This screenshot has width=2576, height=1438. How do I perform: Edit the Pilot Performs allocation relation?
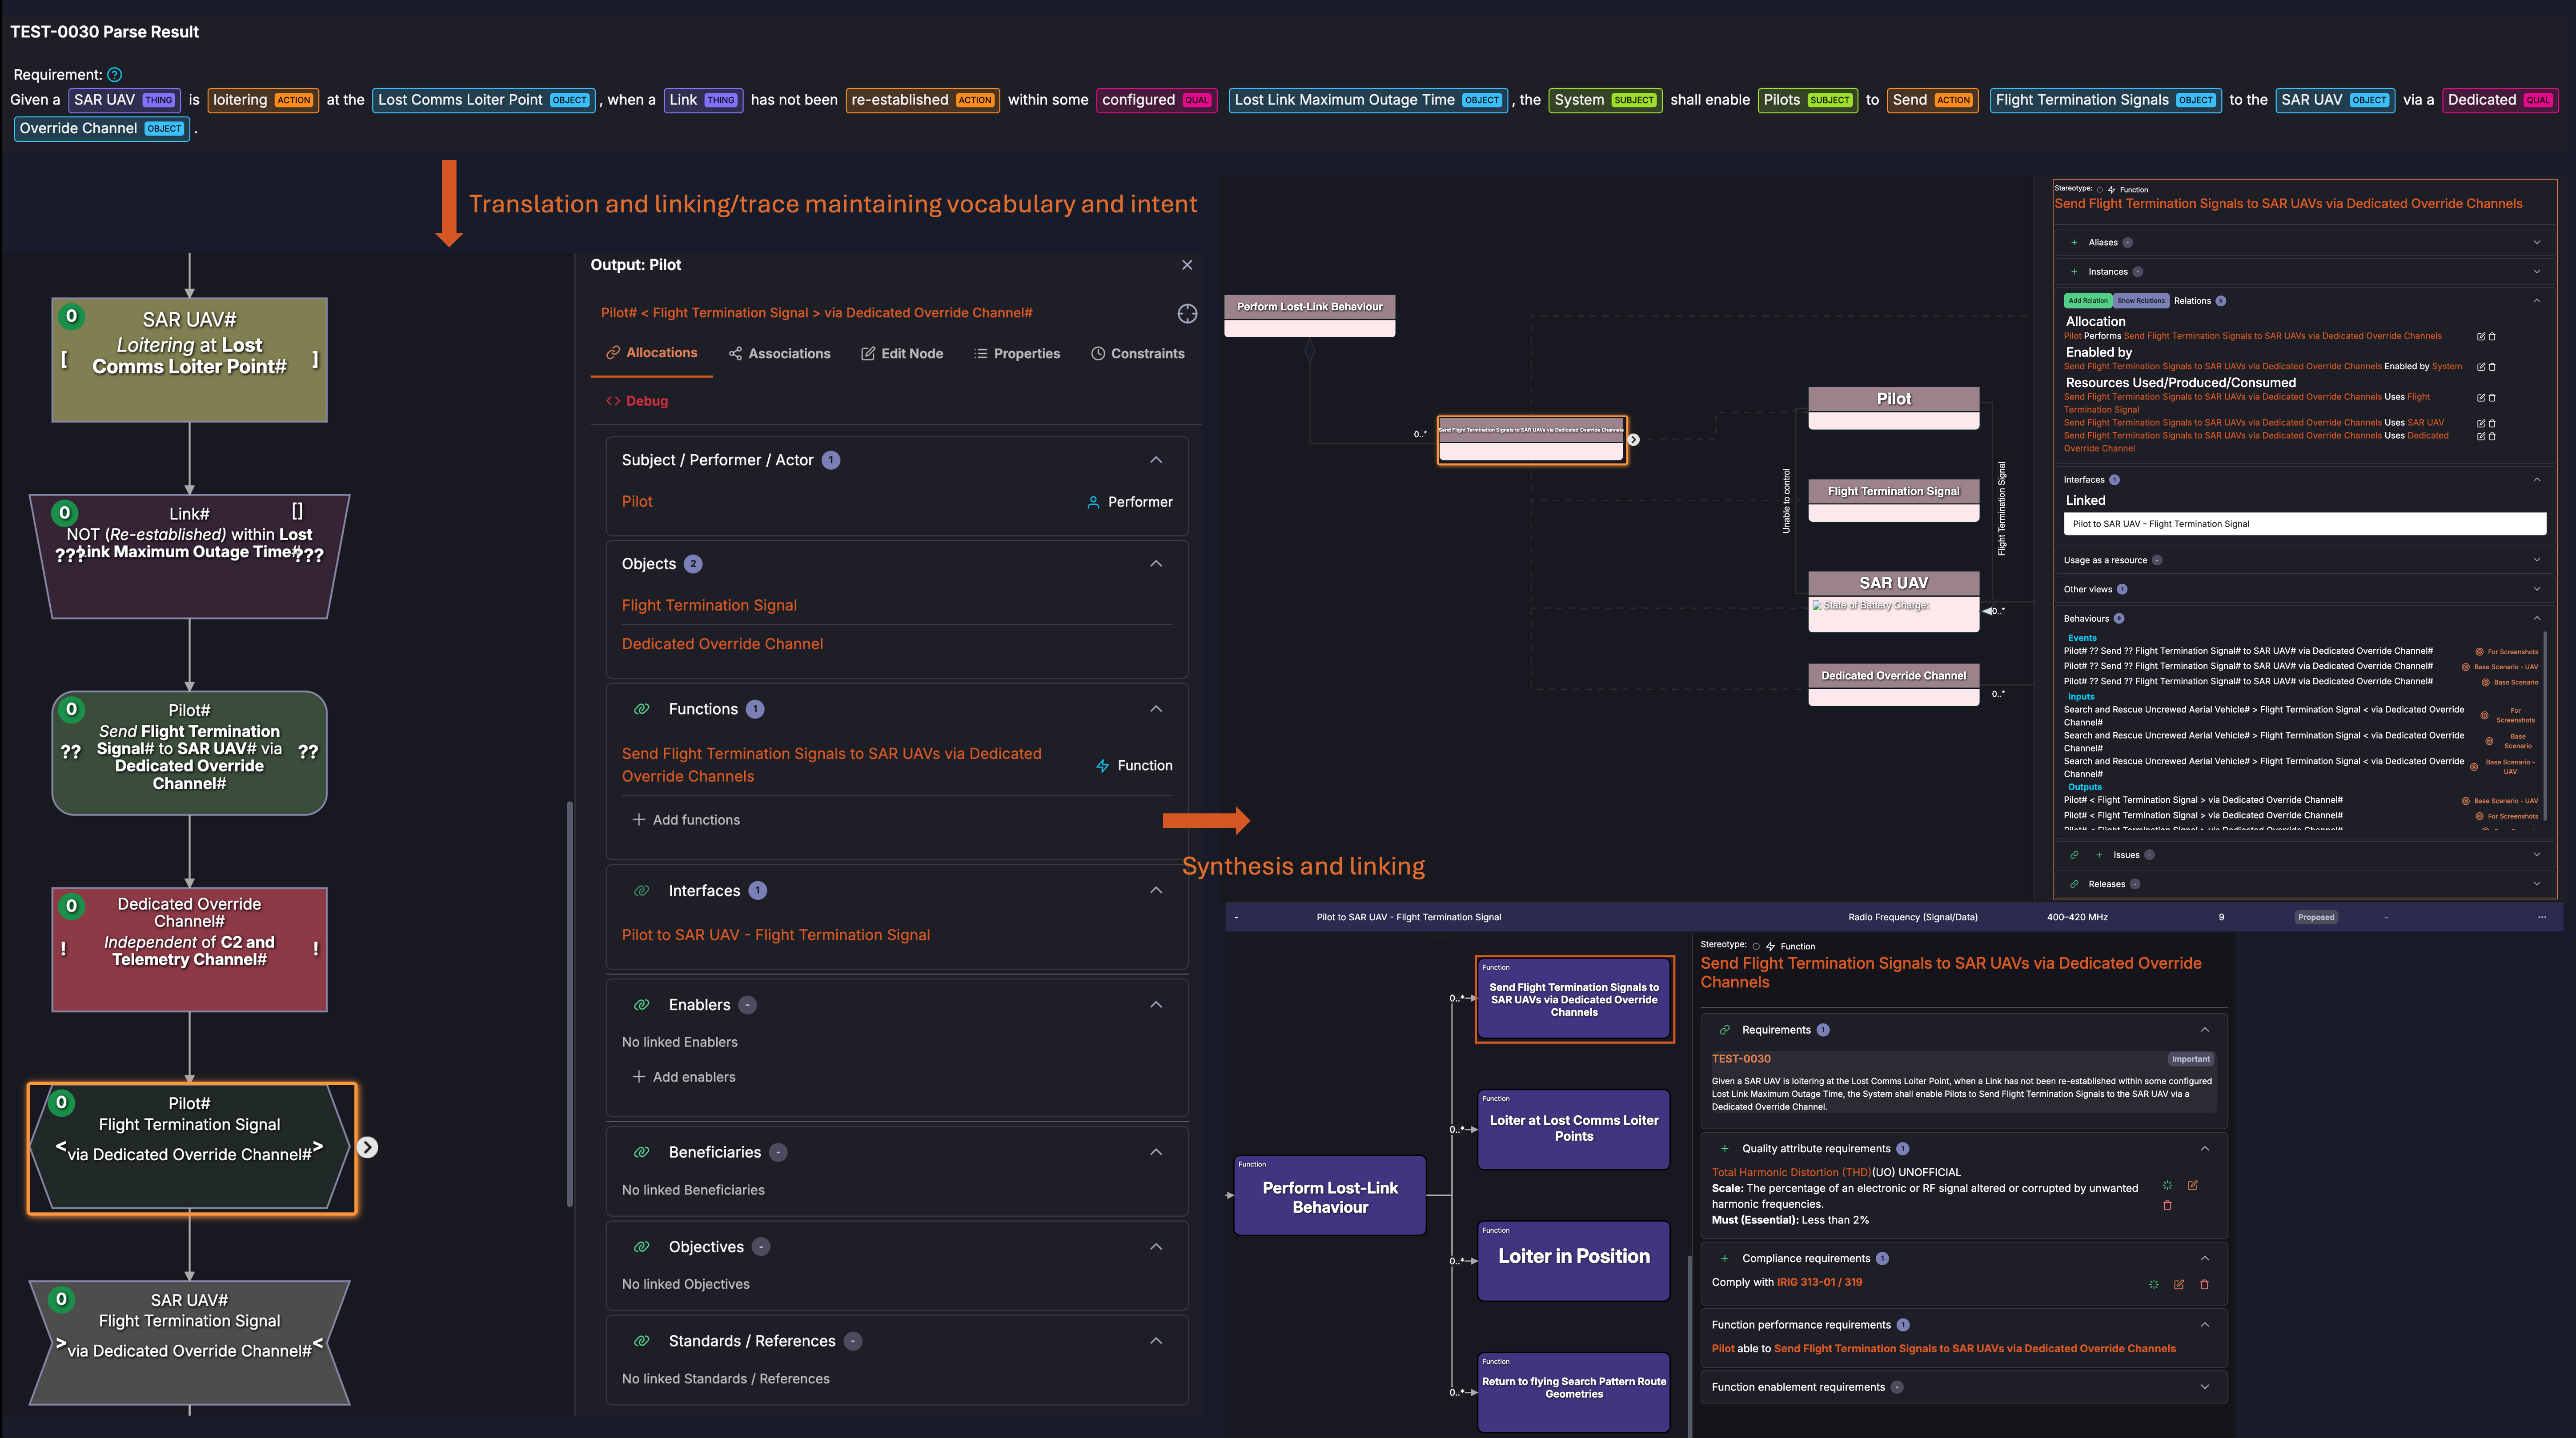pos(2480,337)
